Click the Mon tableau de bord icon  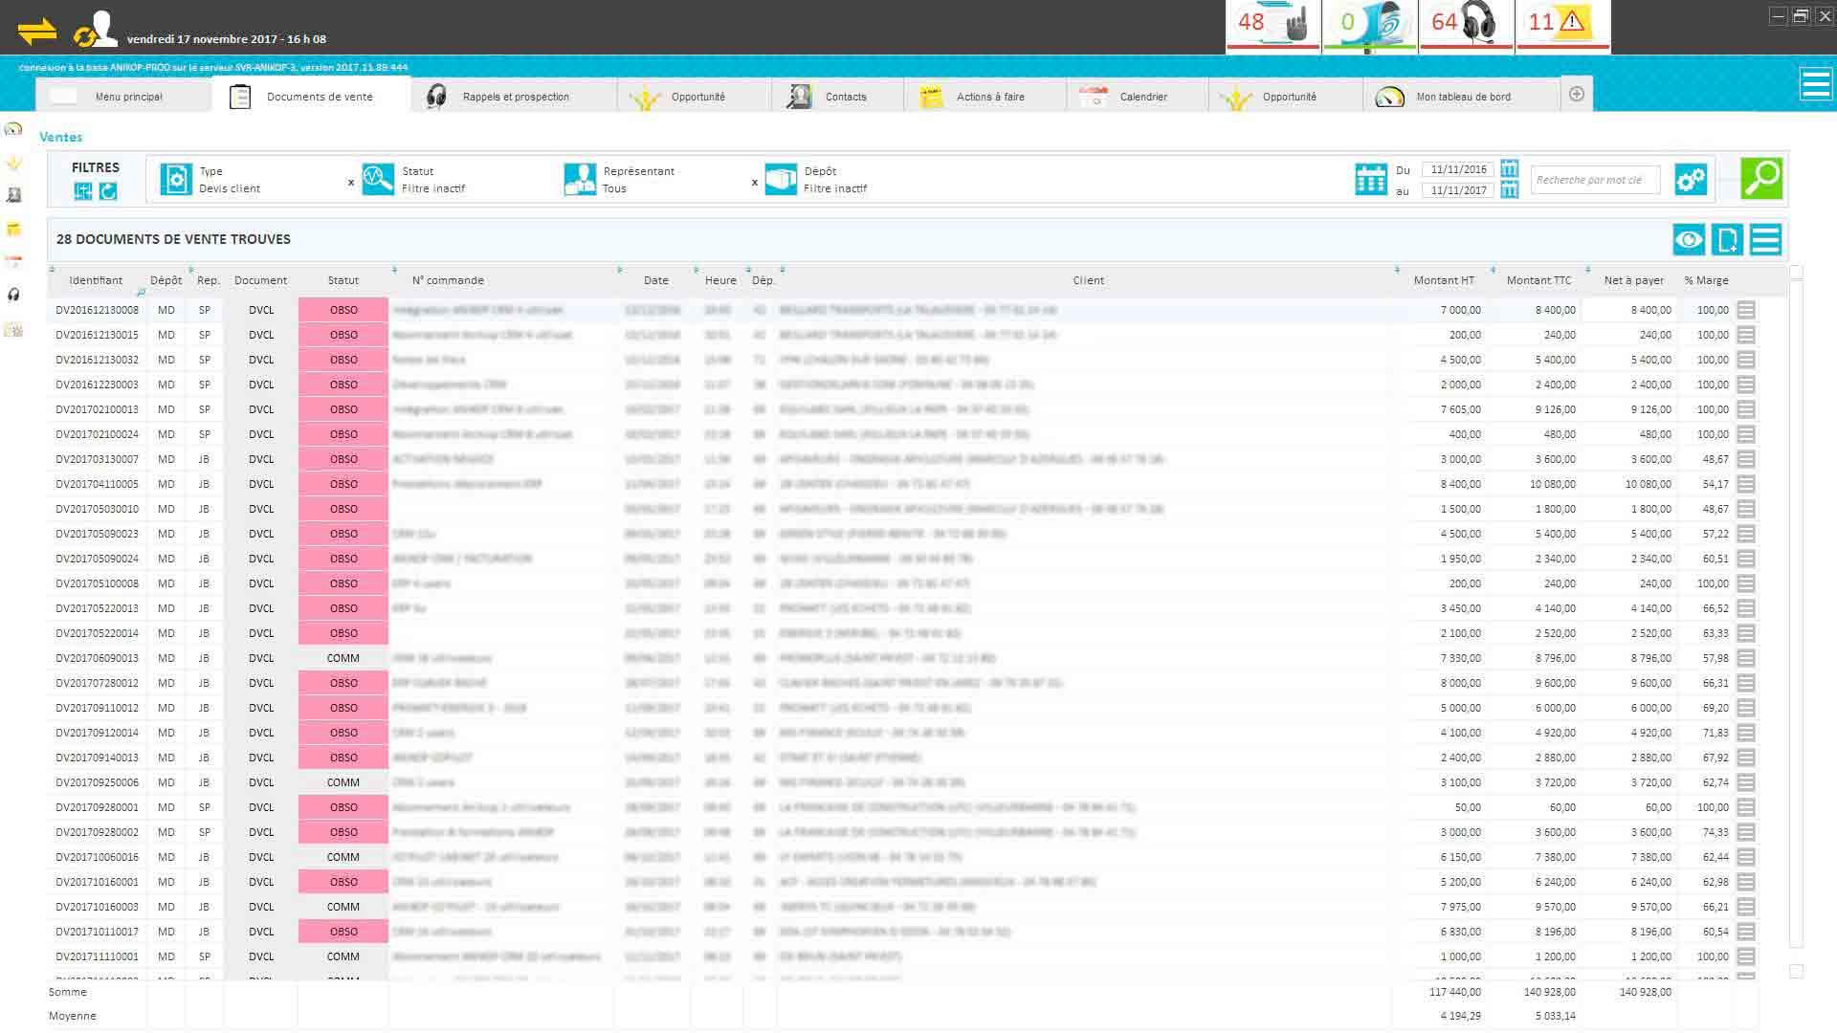click(x=1388, y=96)
